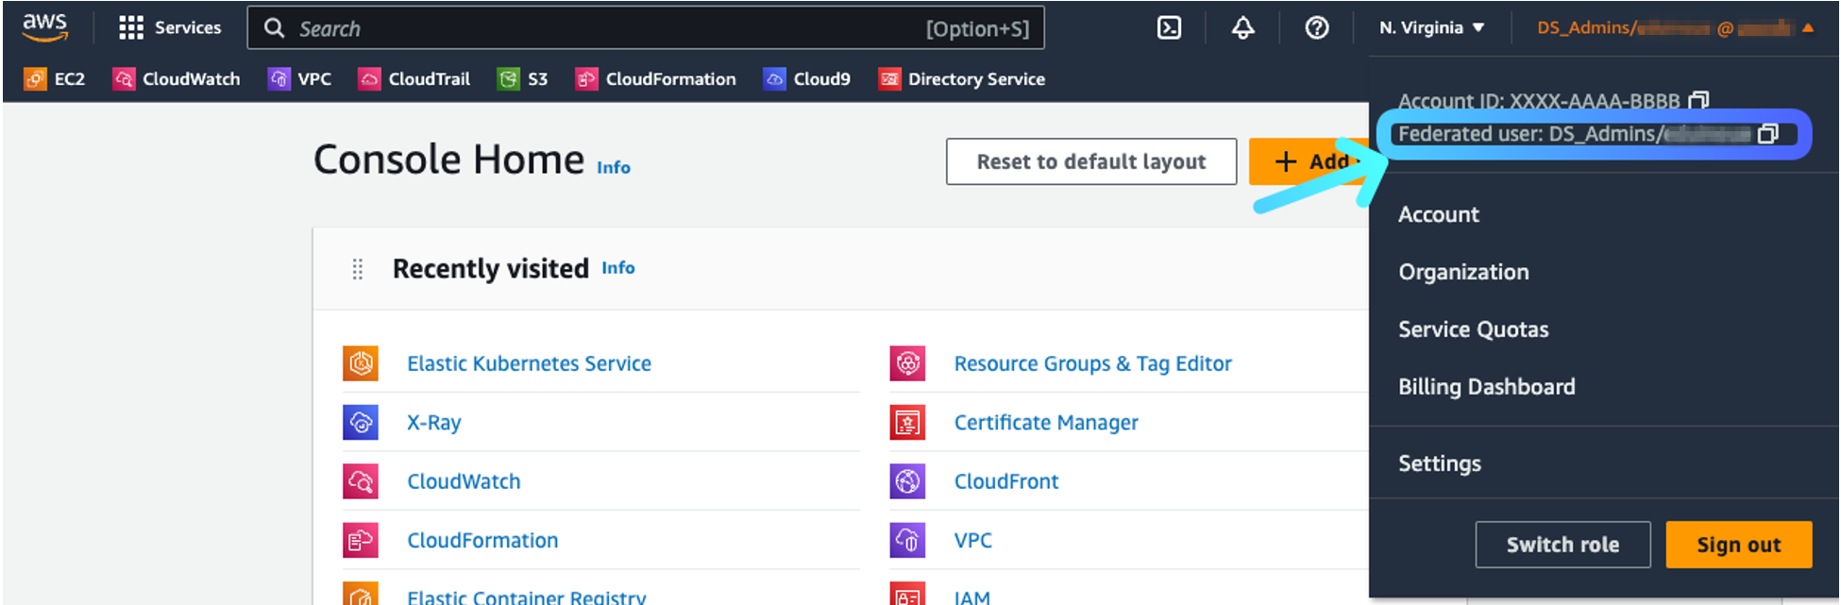
Task: Open CloudFormation link in Recently visited
Action: click(x=482, y=540)
